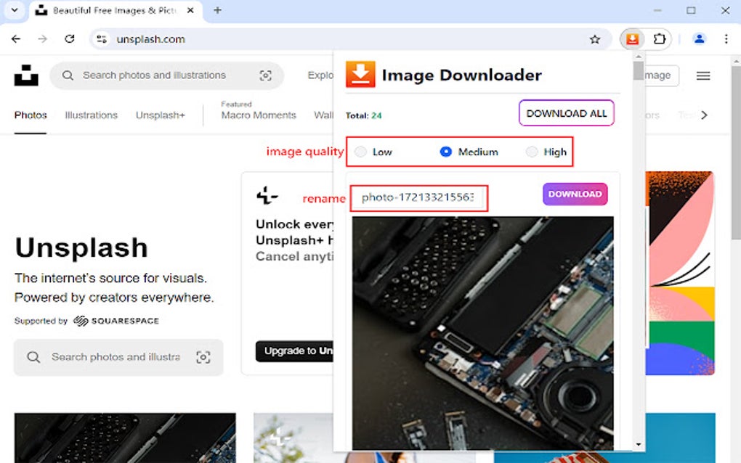Click the Upgrade to Unsplash button
The image size is (741, 463).
(295, 351)
